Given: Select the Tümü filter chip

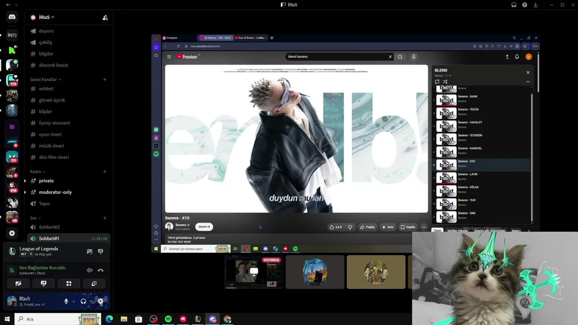Looking at the screenshot, I should (437, 231).
